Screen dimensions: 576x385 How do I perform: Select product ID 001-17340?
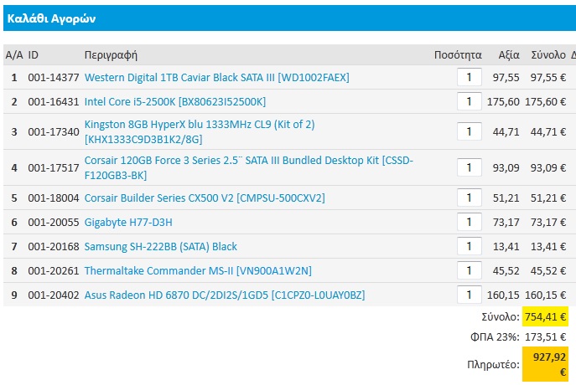[54, 131]
